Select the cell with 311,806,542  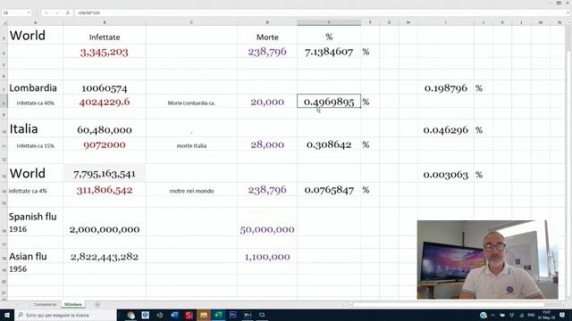pyautogui.click(x=105, y=190)
